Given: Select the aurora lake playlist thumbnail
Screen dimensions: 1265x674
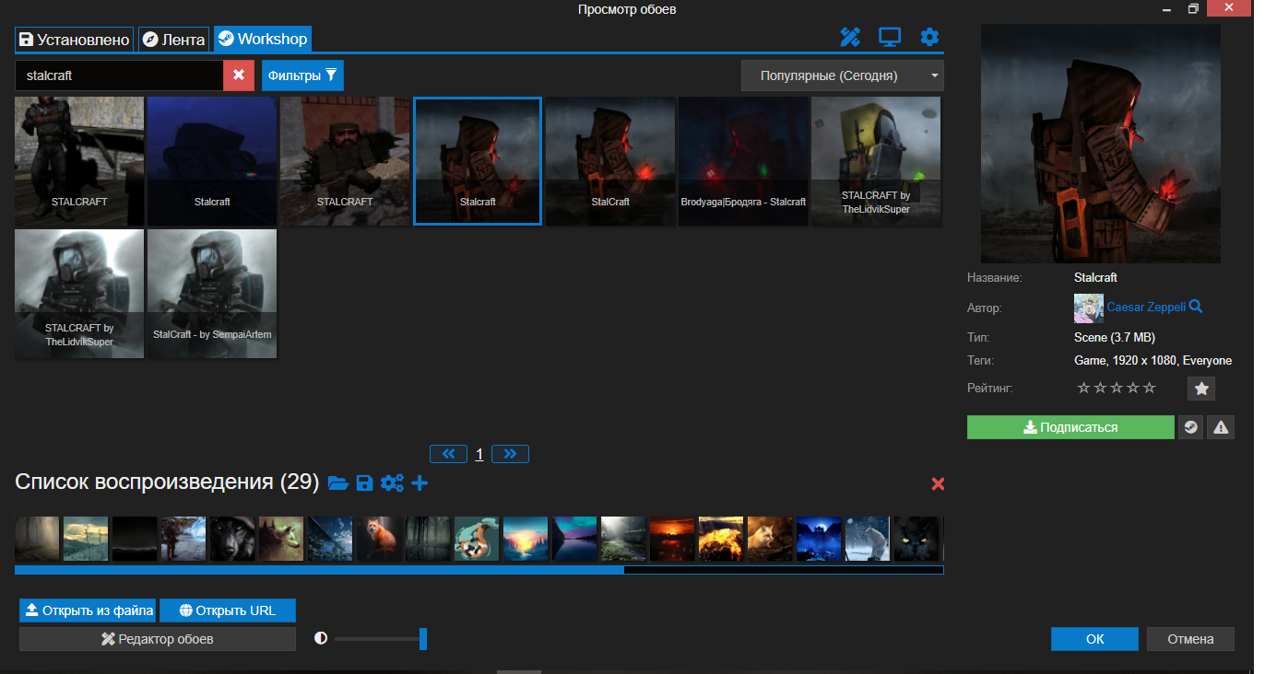Looking at the screenshot, I should (573, 539).
